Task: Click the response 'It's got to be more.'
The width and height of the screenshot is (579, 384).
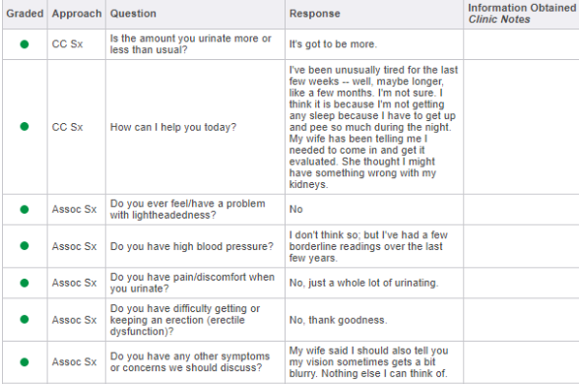Action: click(333, 44)
